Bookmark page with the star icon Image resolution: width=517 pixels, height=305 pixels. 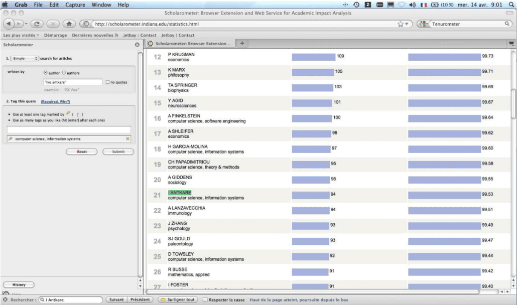pyautogui.click(x=401, y=24)
